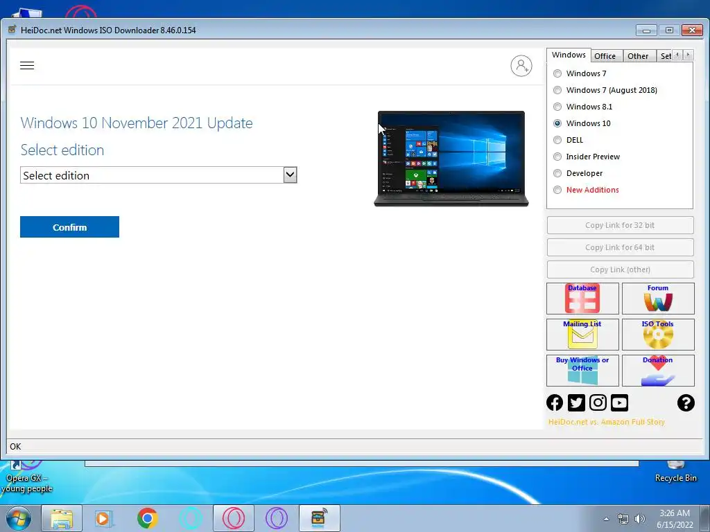The height and width of the screenshot is (532, 710).
Task: Select the Insider Preview radio button
Action: 557,157
